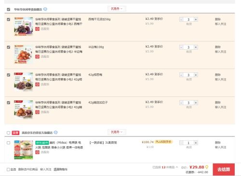This screenshot has width=241, height=176.
Task: Move Midea 电煮锅 to 关注
Action: click(x=220, y=147)
